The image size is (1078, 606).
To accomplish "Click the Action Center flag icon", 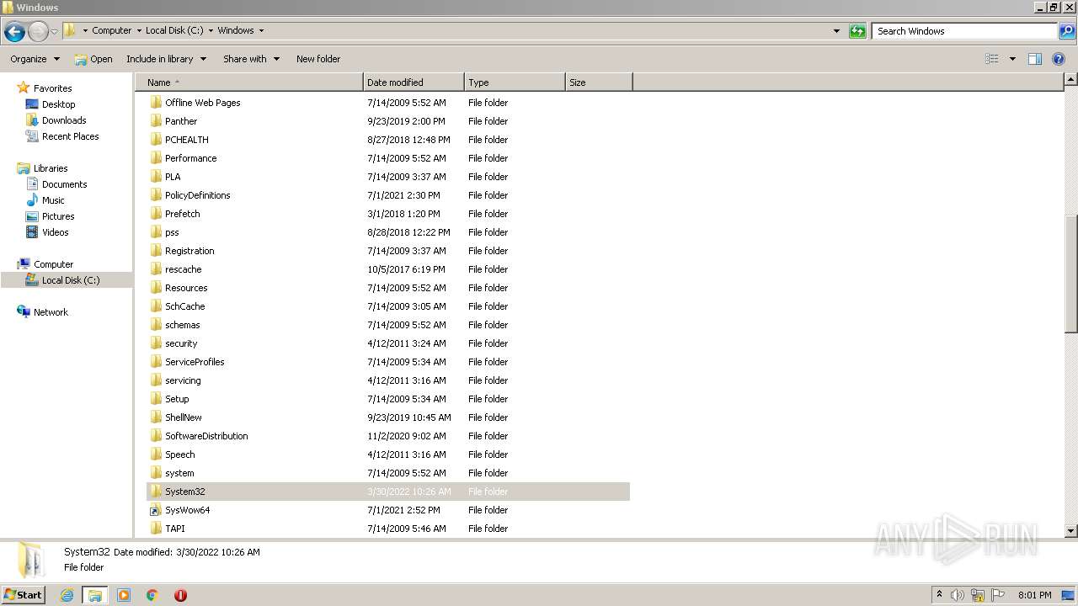I will tap(998, 595).
